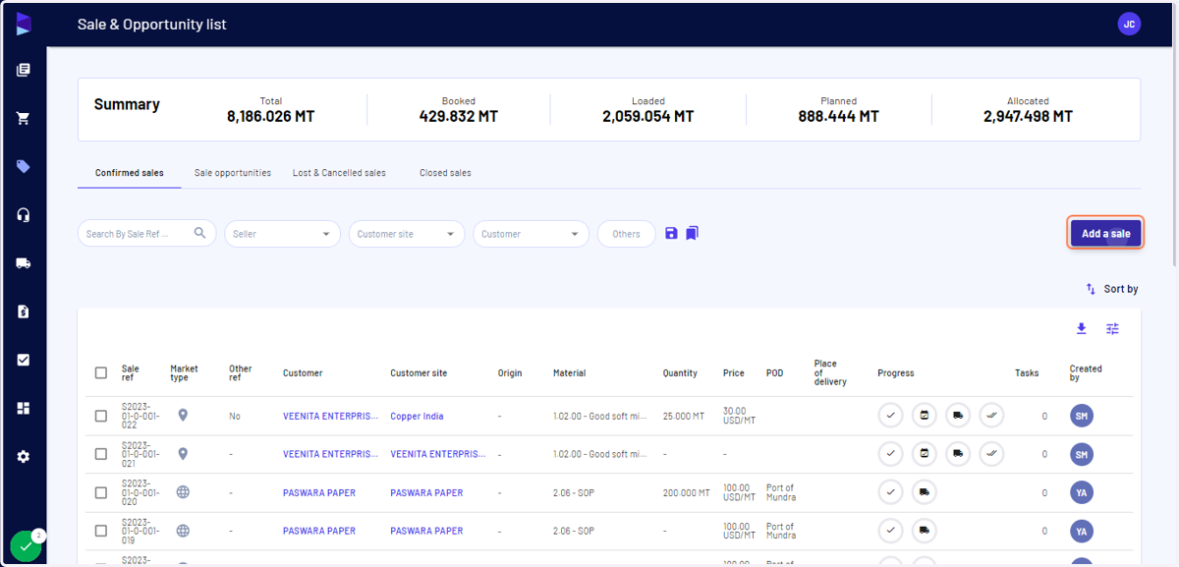The image size is (1179, 567).
Task: Click the JC user avatar
Action: point(1129,25)
